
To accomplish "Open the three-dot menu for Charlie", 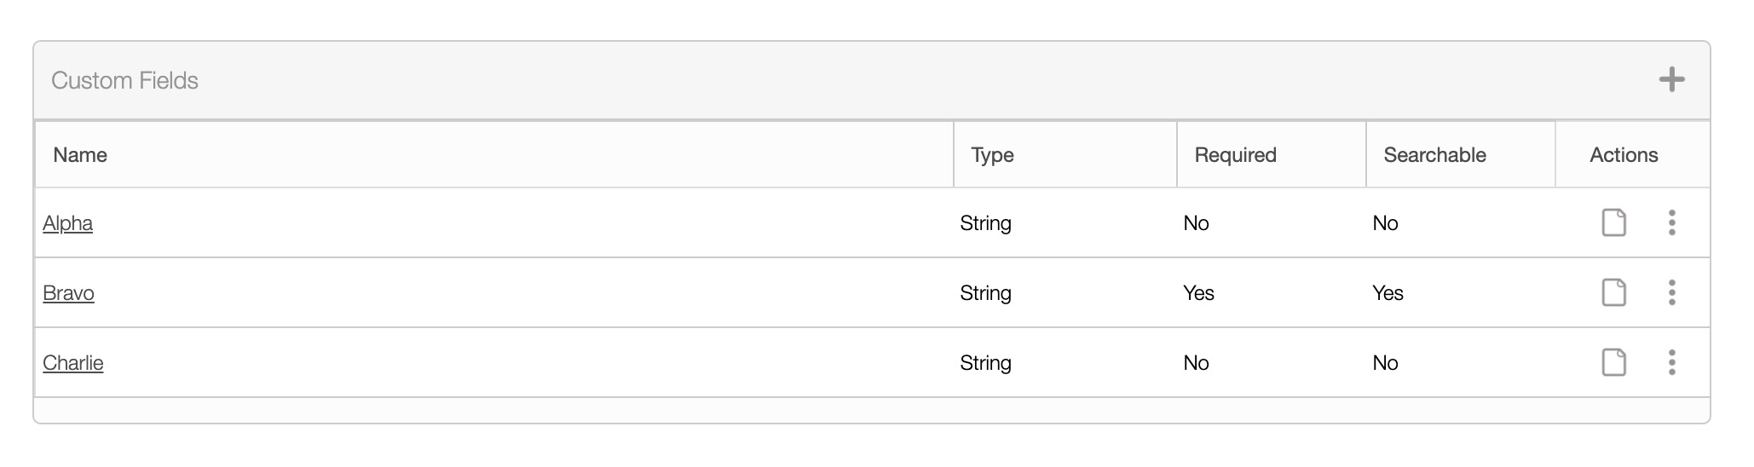I will (1671, 362).
